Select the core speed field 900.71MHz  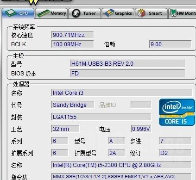[x=72, y=35]
